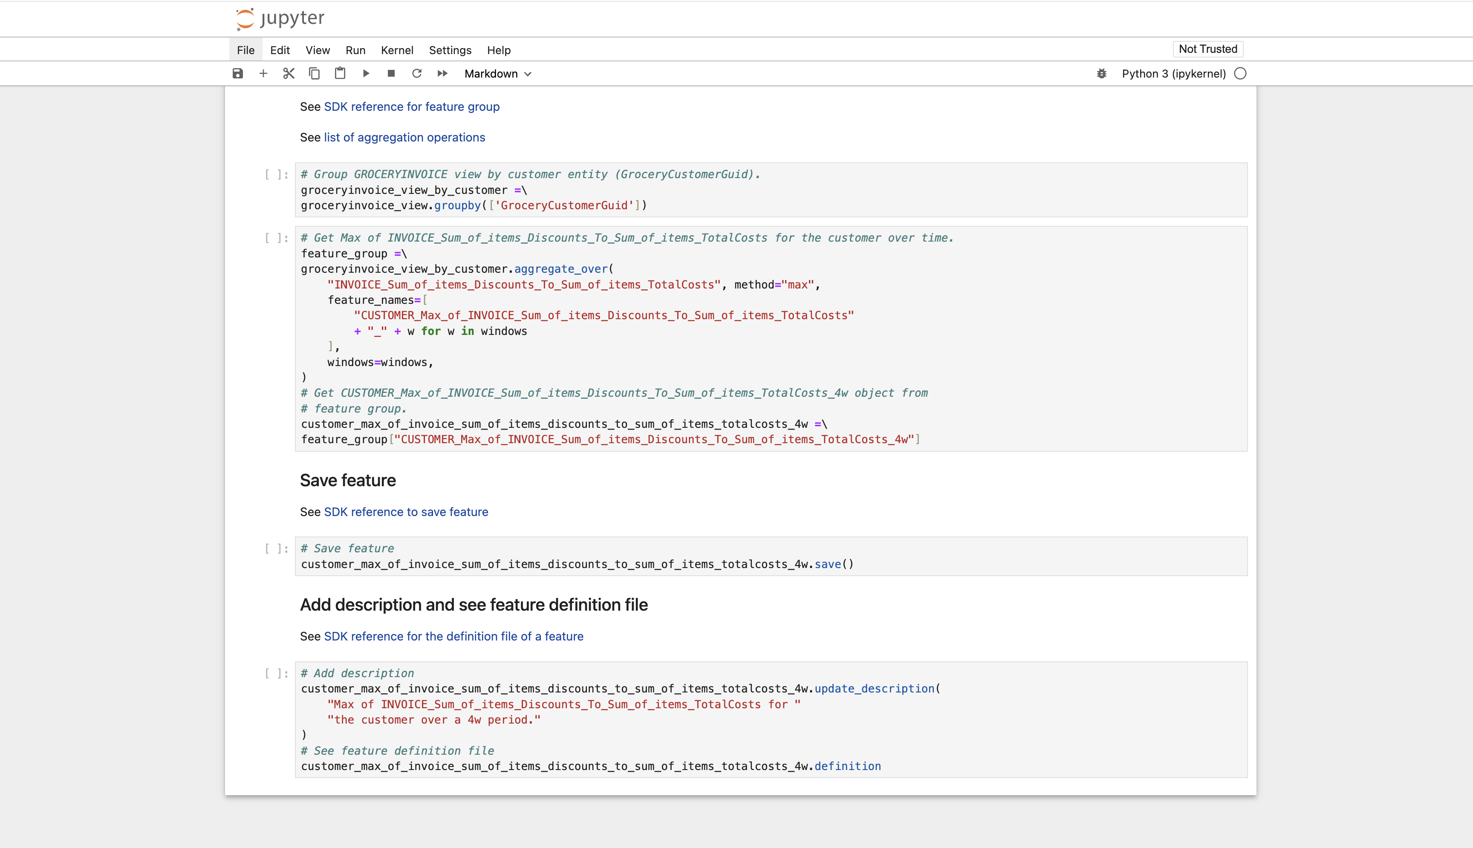The image size is (1473, 848).
Task: Click into the groupby GroceryCustomerGuid code cell
Action: pyautogui.click(x=771, y=190)
